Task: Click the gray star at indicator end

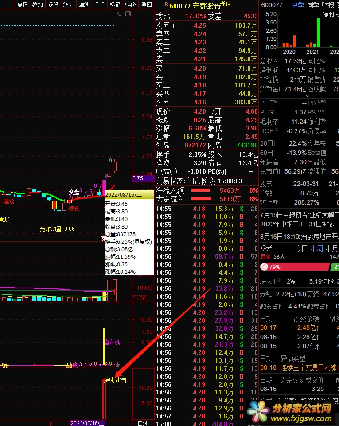Action: [x=118, y=364]
